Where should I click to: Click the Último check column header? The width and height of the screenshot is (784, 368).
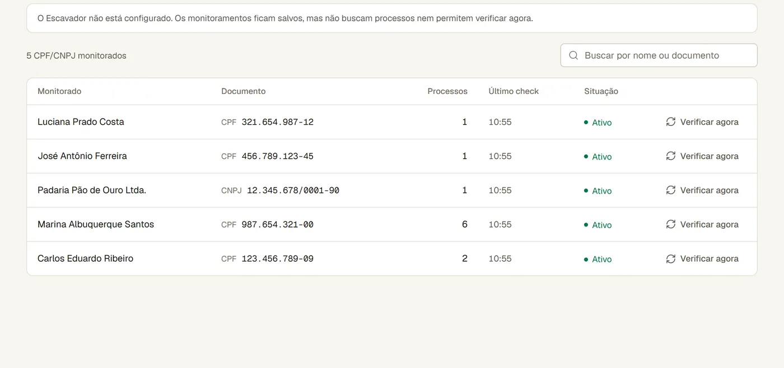coord(514,91)
